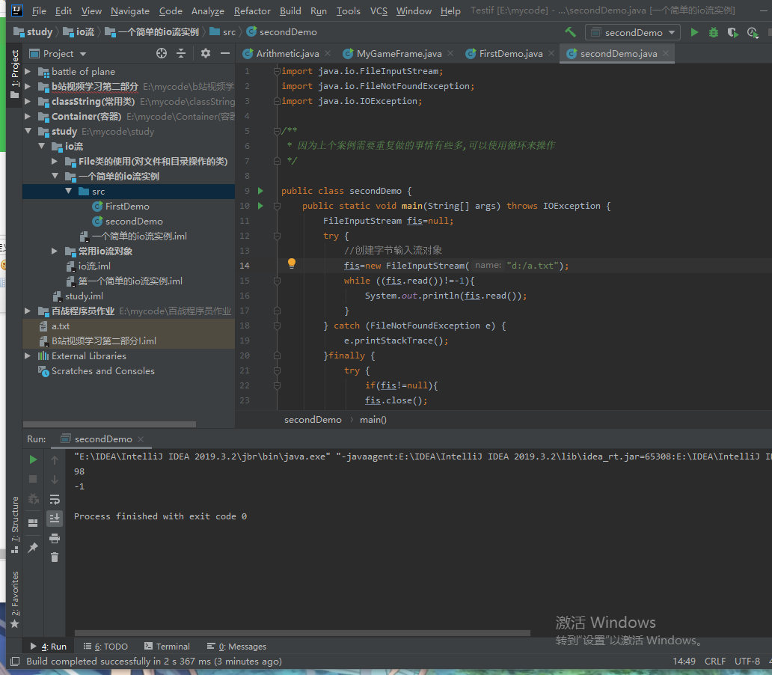Select FirstDemo in the project tree
The width and height of the screenshot is (772, 675).
tap(128, 207)
